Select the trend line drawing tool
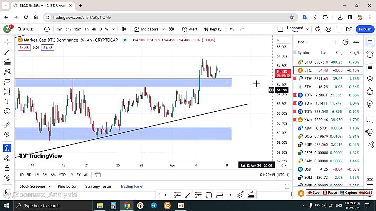 coord(7,52)
